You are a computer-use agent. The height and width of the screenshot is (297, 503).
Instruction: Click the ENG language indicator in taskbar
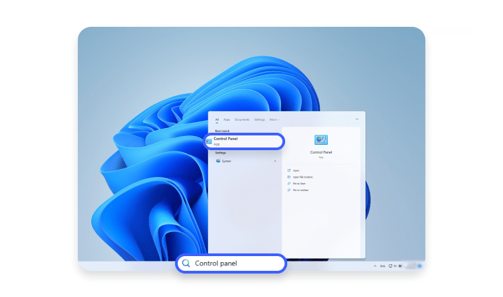click(x=383, y=266)
